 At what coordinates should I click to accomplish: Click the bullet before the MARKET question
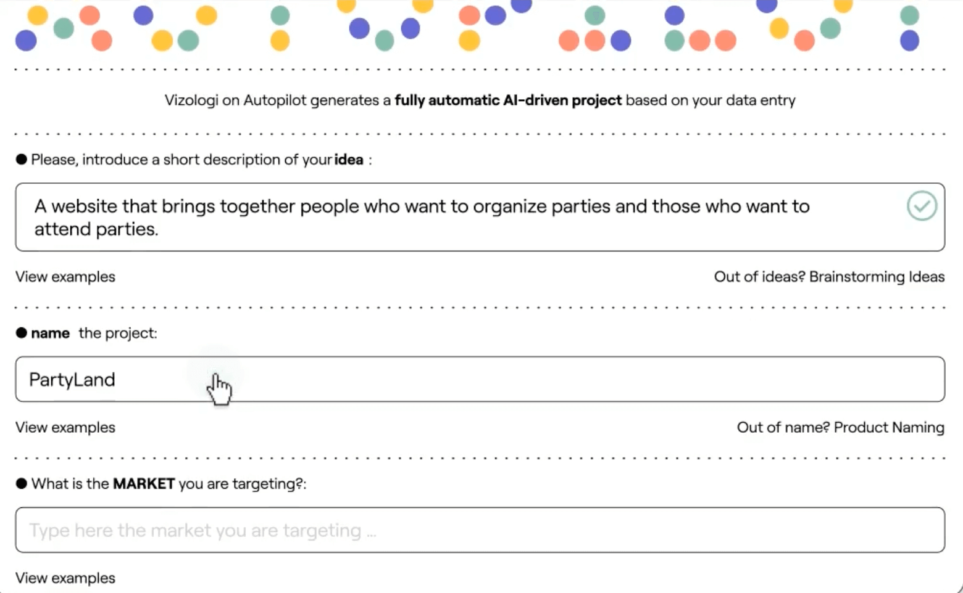point(22,483)
